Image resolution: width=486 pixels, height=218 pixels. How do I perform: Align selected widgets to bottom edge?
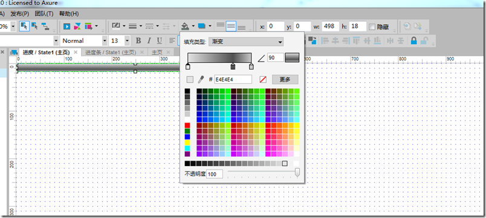pos(378,40)
